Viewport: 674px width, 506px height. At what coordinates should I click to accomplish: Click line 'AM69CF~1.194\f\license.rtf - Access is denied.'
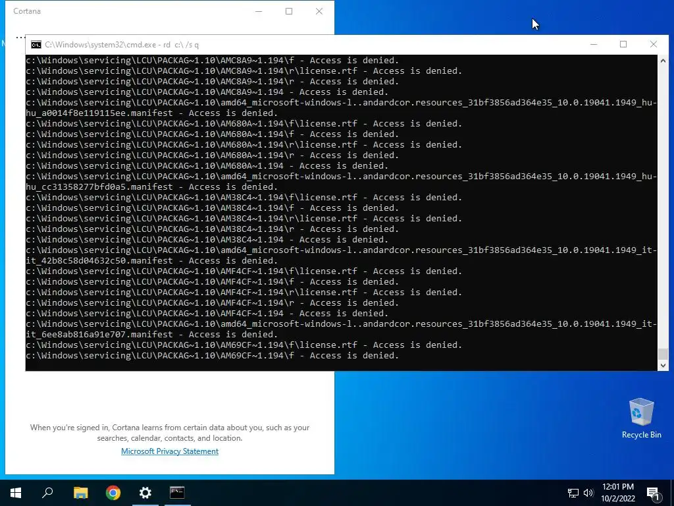pyautogui.click(x=244, y=345)
